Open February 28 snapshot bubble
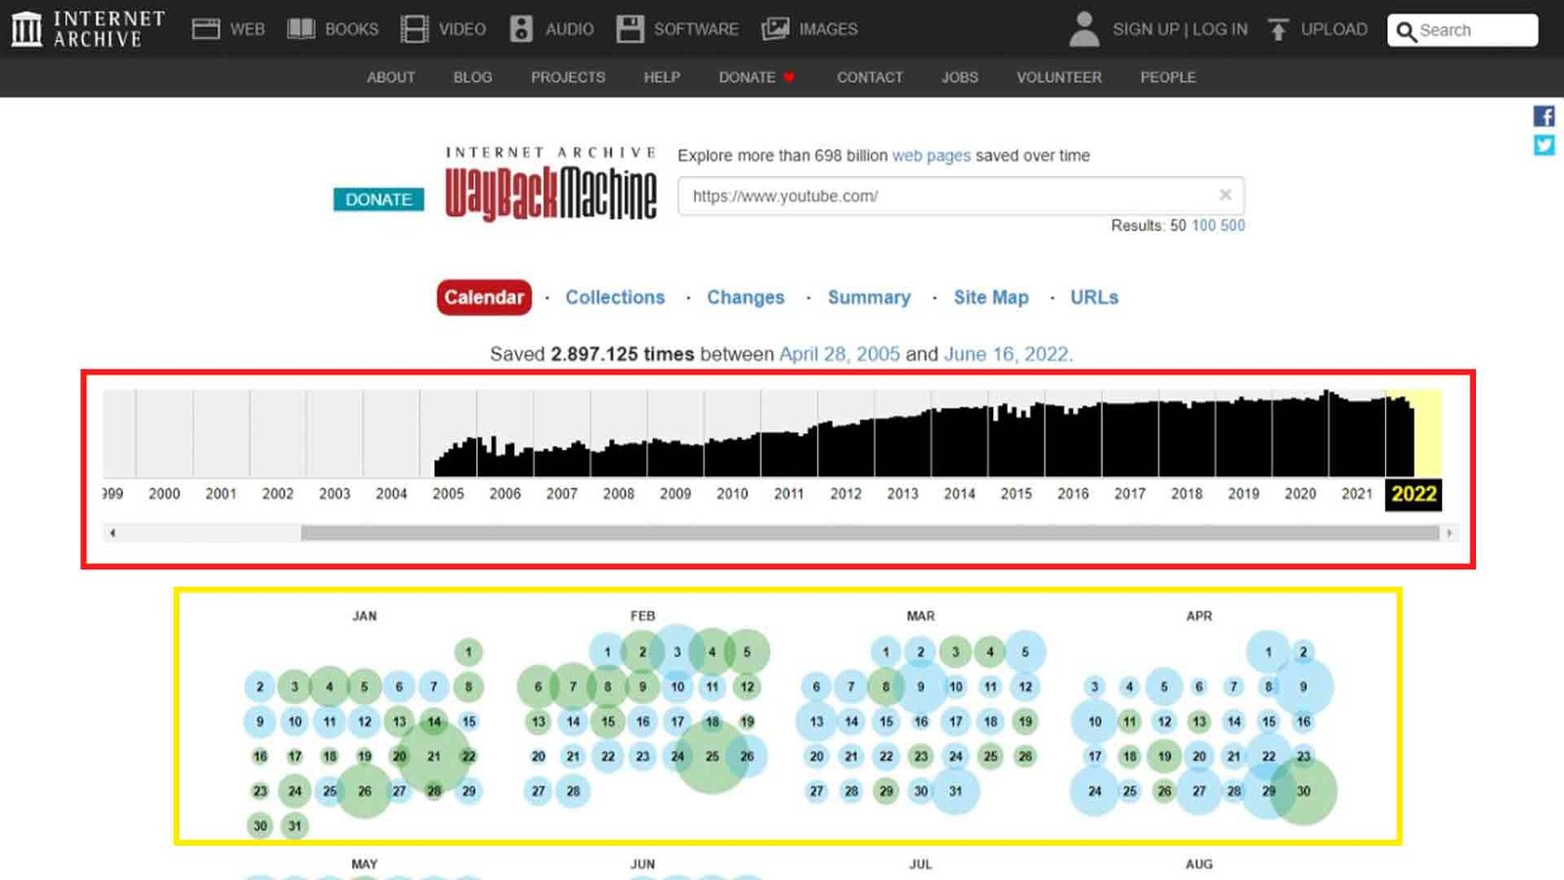1564x880 pixels. point(573,791)
